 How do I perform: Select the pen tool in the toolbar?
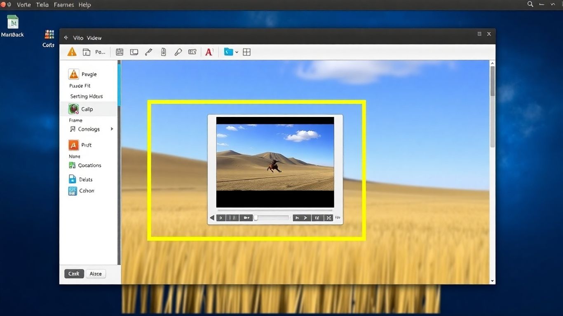click(148, 52)
